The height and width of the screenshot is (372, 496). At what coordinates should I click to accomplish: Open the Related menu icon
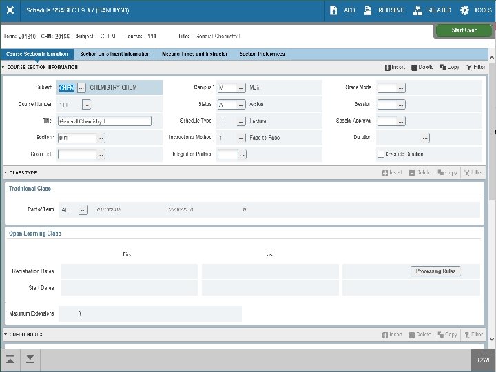[x=417, y=10]
